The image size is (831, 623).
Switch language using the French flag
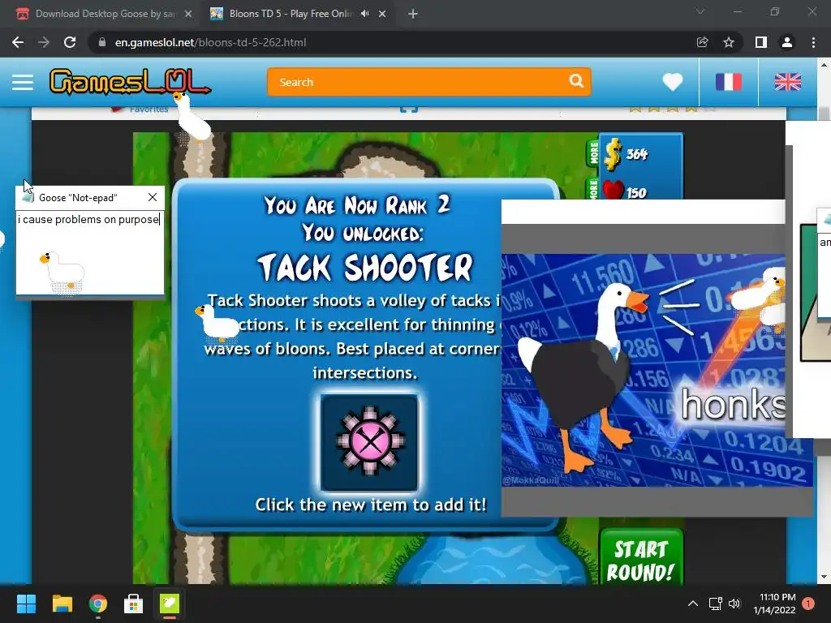[x=729, y=82]
